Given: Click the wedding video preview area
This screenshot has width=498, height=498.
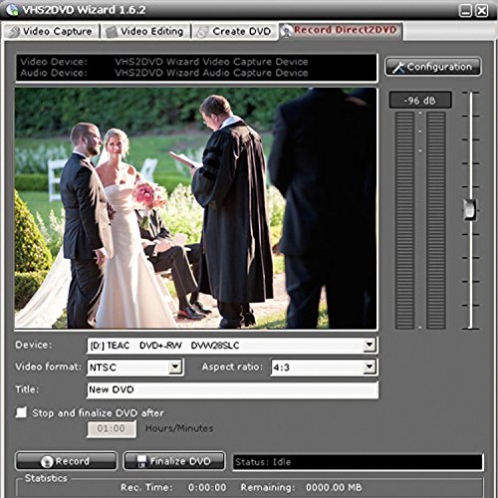Looking at the screenshot, I should [x=196, y=208].
